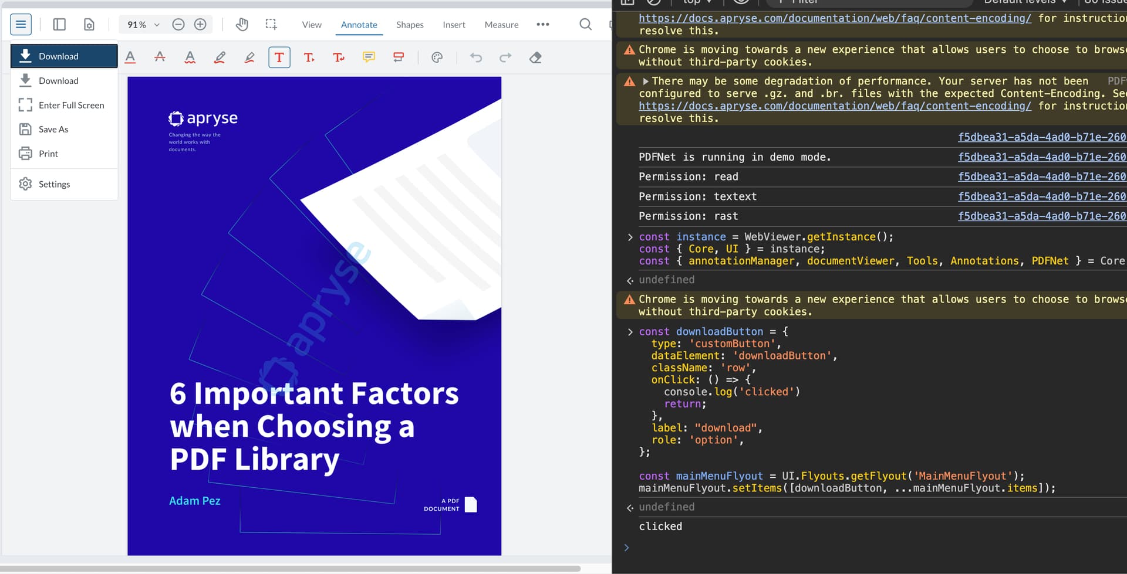Select the Squiggly underline annotation tool
Viewport: 1127px width, 574px height.
click(x=190, y=57)
